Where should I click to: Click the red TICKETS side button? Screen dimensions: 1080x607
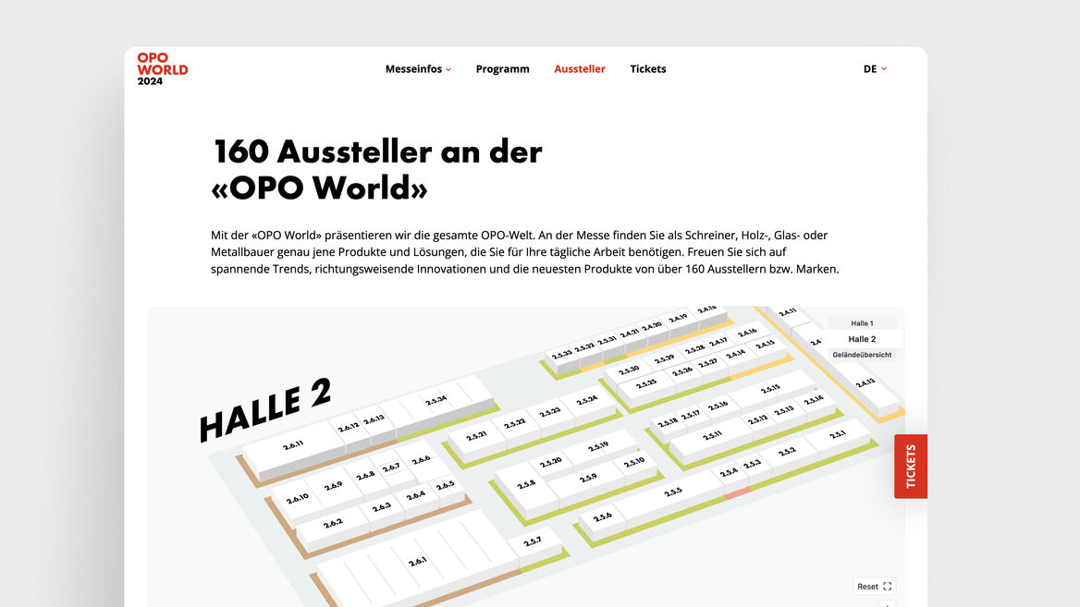pyautogui.click(x=911, y=467)
